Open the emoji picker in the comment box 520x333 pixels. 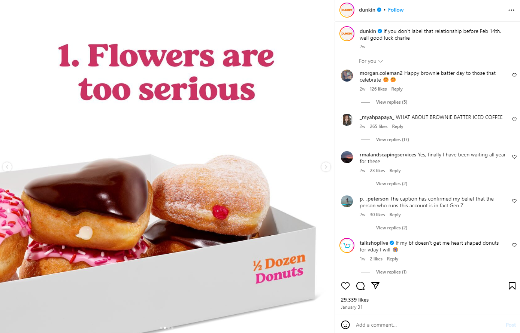pos(345,325)
